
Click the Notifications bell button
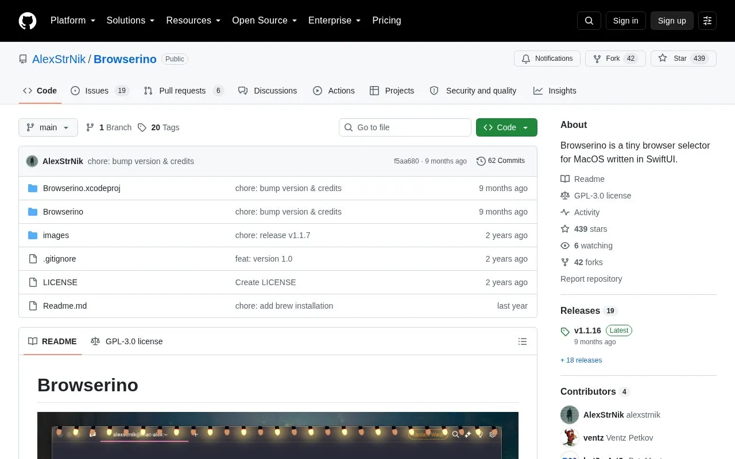click(547, 59)
